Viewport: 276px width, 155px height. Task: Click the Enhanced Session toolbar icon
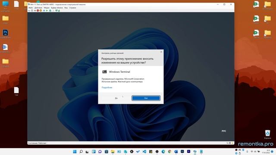coord(56,10)
